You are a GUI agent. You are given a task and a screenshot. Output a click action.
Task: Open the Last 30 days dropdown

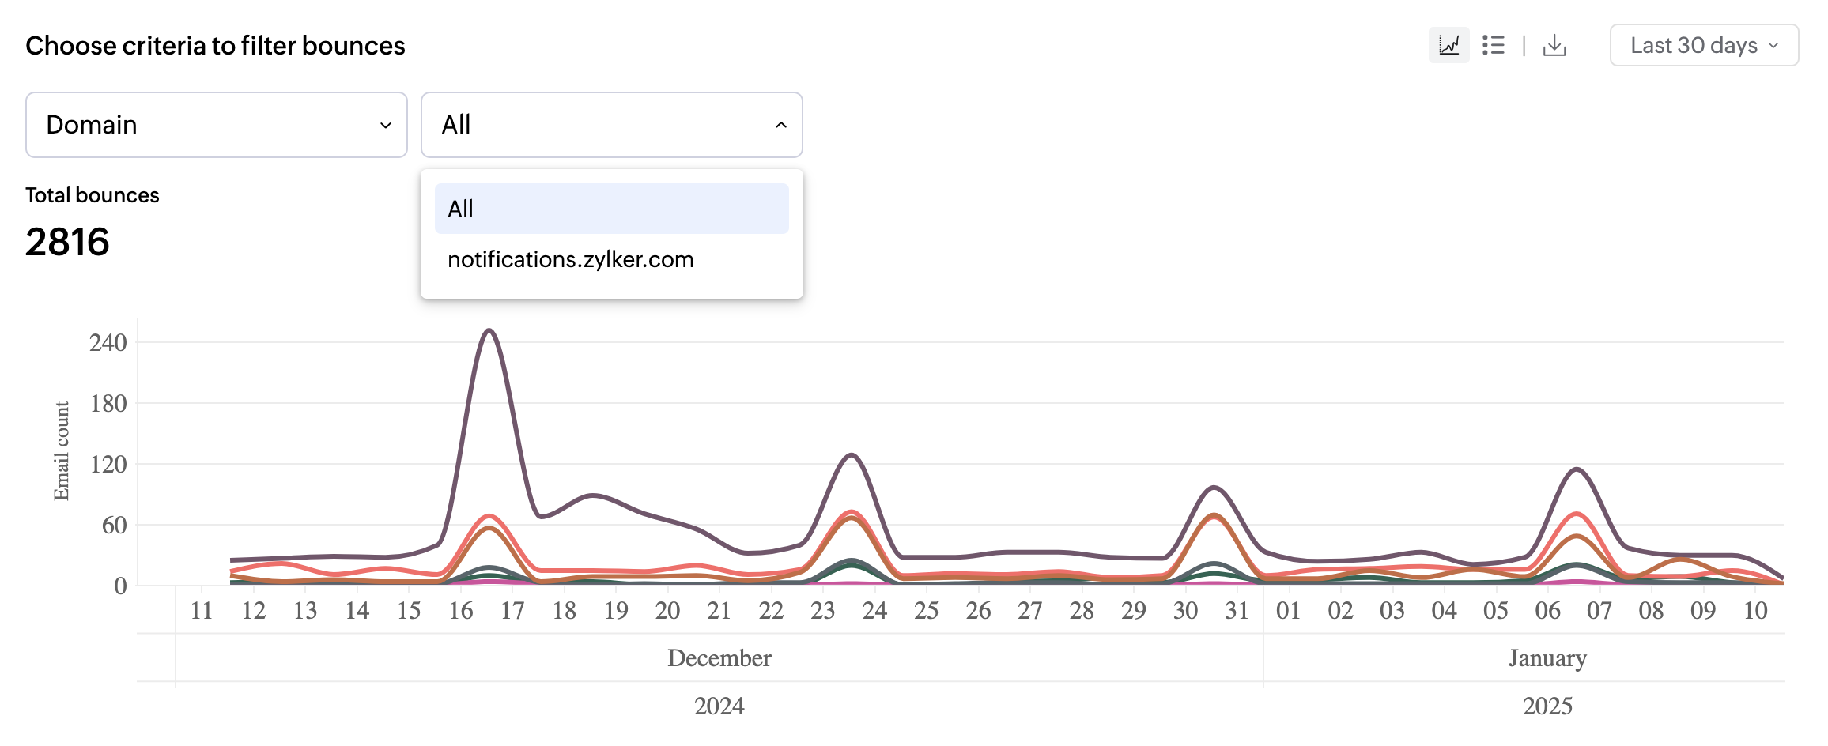pos(1704,45)
